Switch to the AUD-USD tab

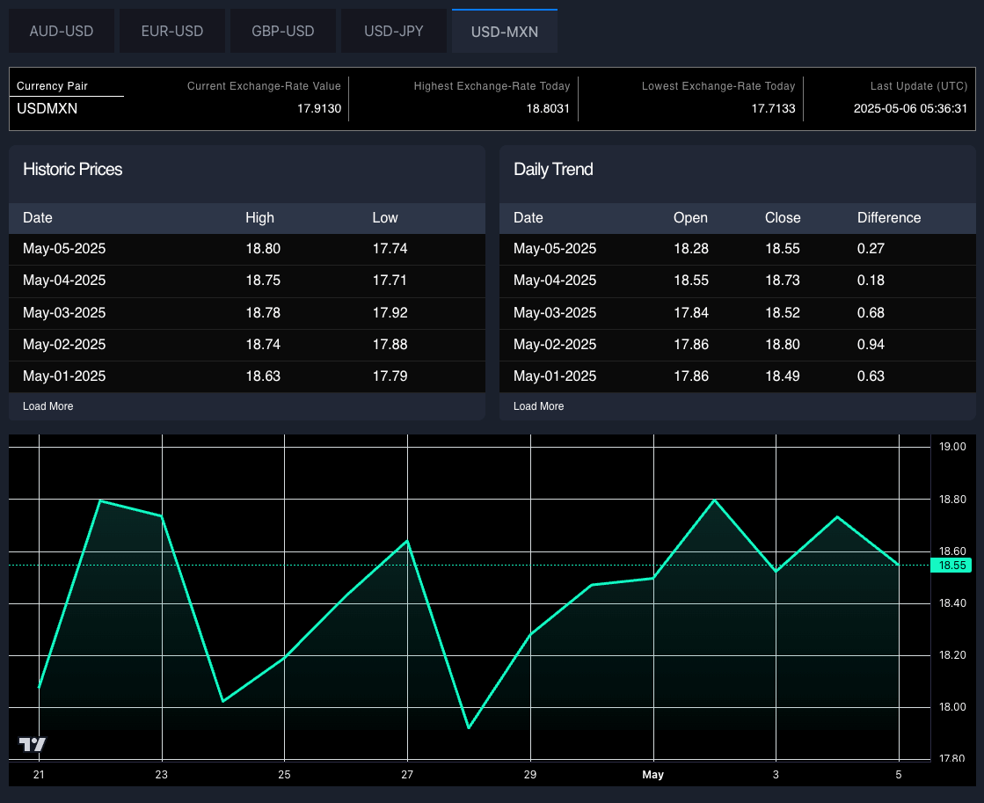coord(62,32)
